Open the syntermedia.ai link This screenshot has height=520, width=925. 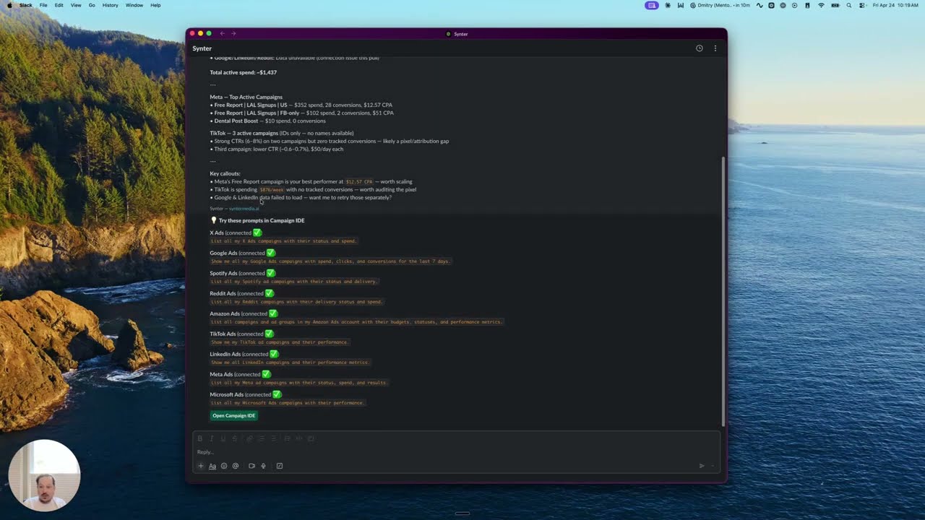tap(244, 209)
